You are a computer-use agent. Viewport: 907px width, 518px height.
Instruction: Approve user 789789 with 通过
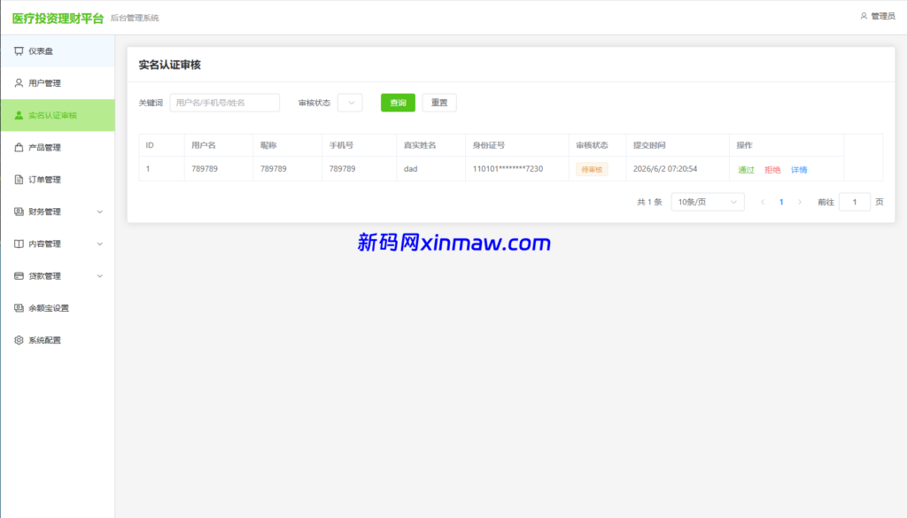point(746,169)
